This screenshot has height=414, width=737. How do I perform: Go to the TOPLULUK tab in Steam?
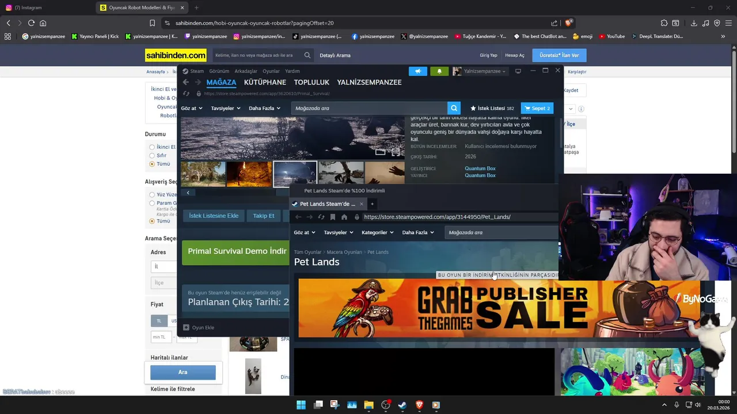(x=311, y=82)
